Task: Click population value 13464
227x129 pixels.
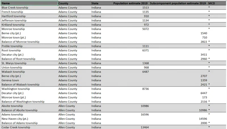Action: click(x=145, y=127)
